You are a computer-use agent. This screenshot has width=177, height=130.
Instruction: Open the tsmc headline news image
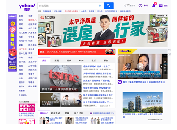pos(61,79)
